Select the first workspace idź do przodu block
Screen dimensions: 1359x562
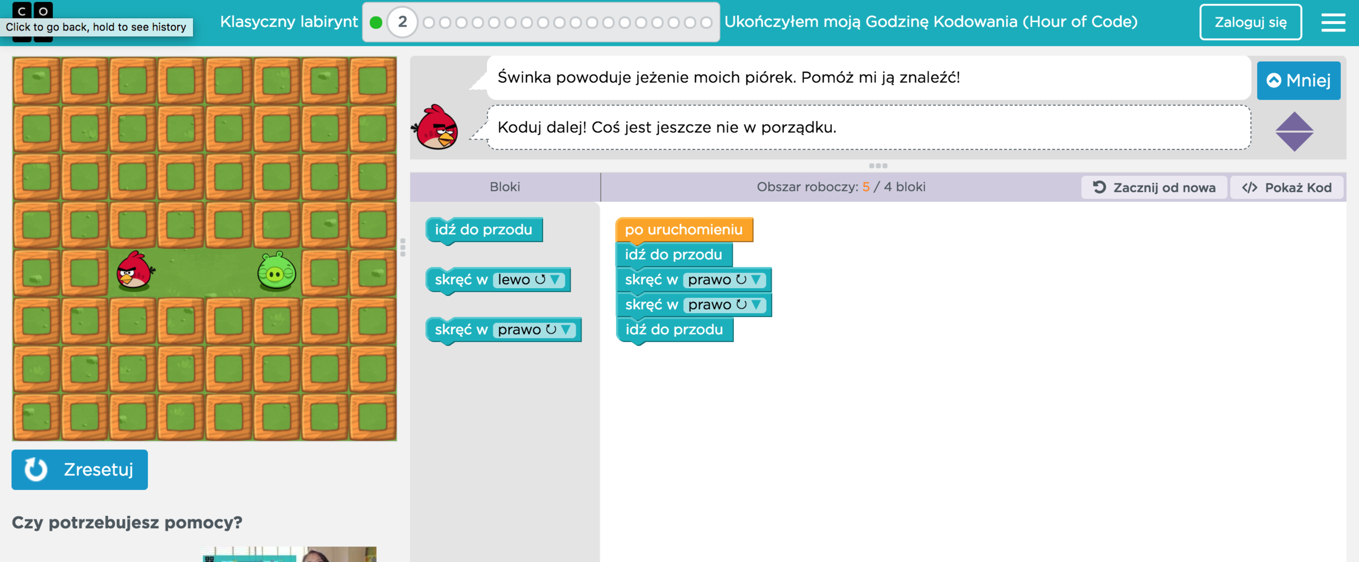coord(674,255)
